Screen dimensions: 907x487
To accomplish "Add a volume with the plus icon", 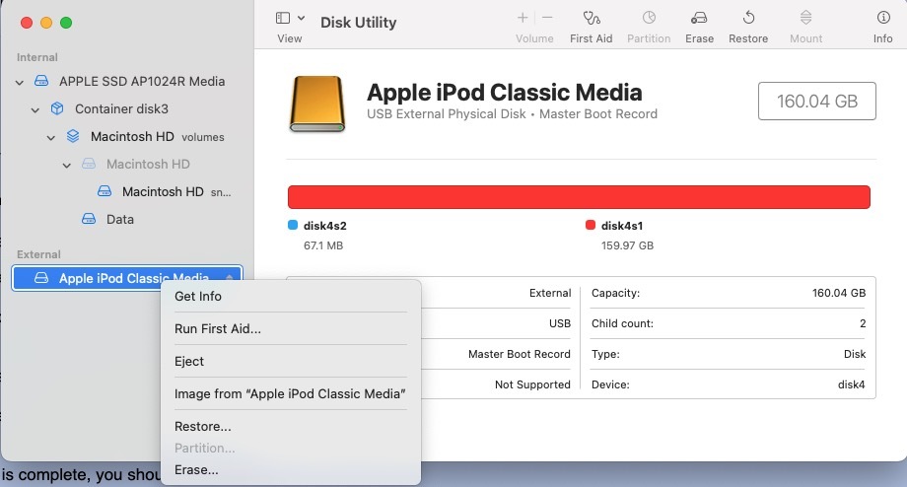I will tap(523, 18).
